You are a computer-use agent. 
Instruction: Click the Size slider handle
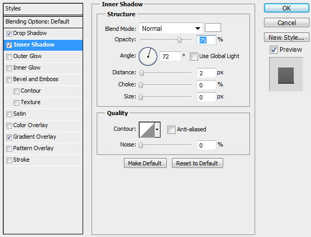(141, 97)
